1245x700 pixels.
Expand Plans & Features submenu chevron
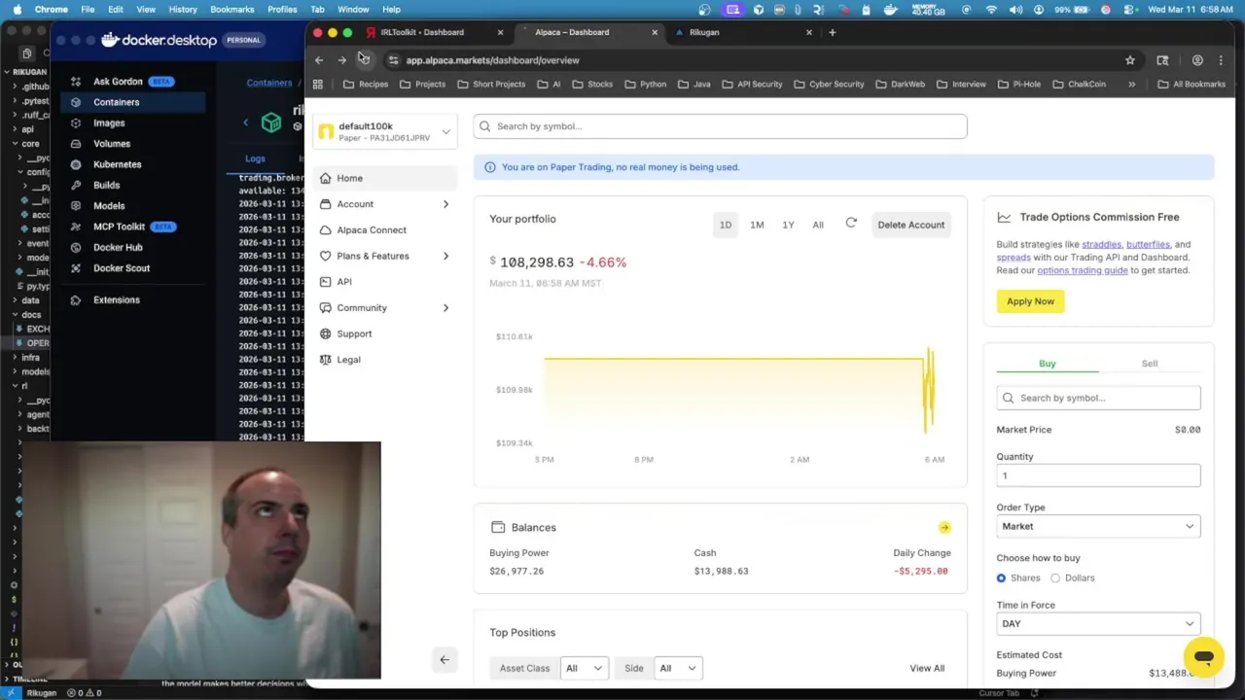point(445,256)
